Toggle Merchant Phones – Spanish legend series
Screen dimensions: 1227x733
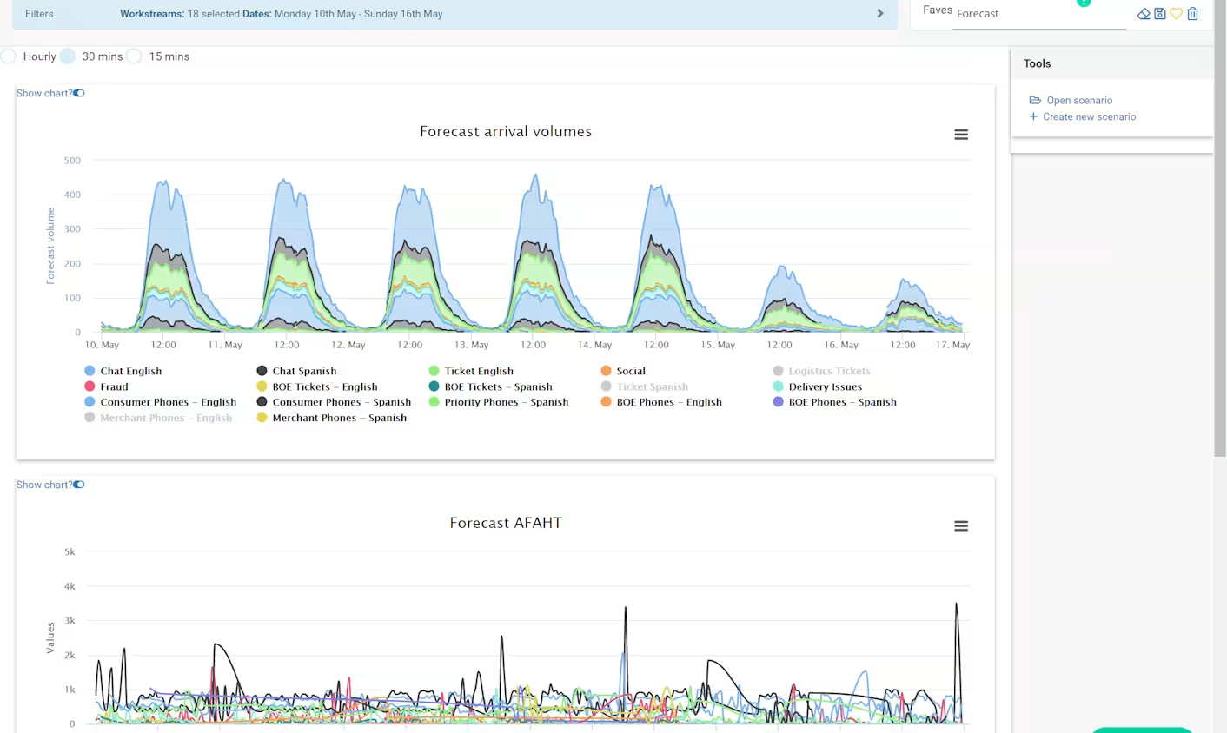332,418
